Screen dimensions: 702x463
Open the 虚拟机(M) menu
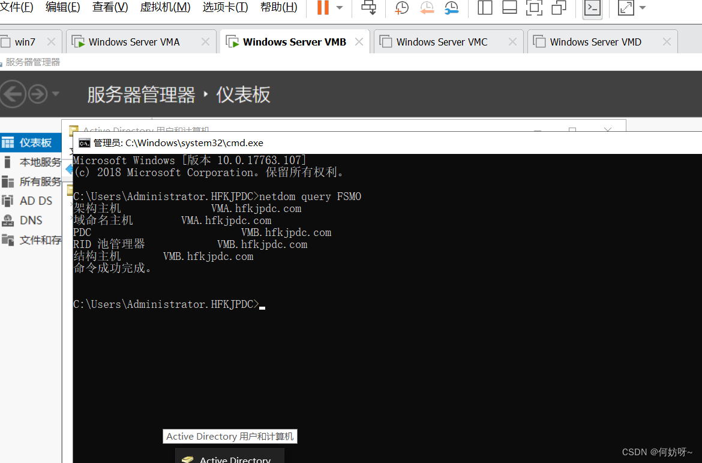click(x=165, y=7)
